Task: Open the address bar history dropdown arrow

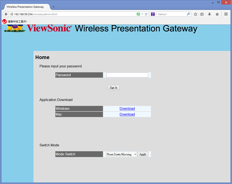Action: 142,14
